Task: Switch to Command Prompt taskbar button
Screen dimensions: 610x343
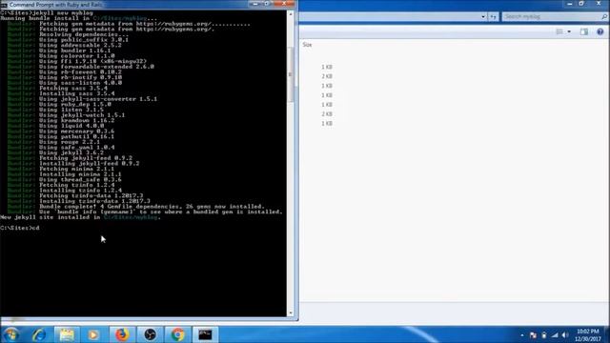Action: pyautogui.click(x=205, y=334)
